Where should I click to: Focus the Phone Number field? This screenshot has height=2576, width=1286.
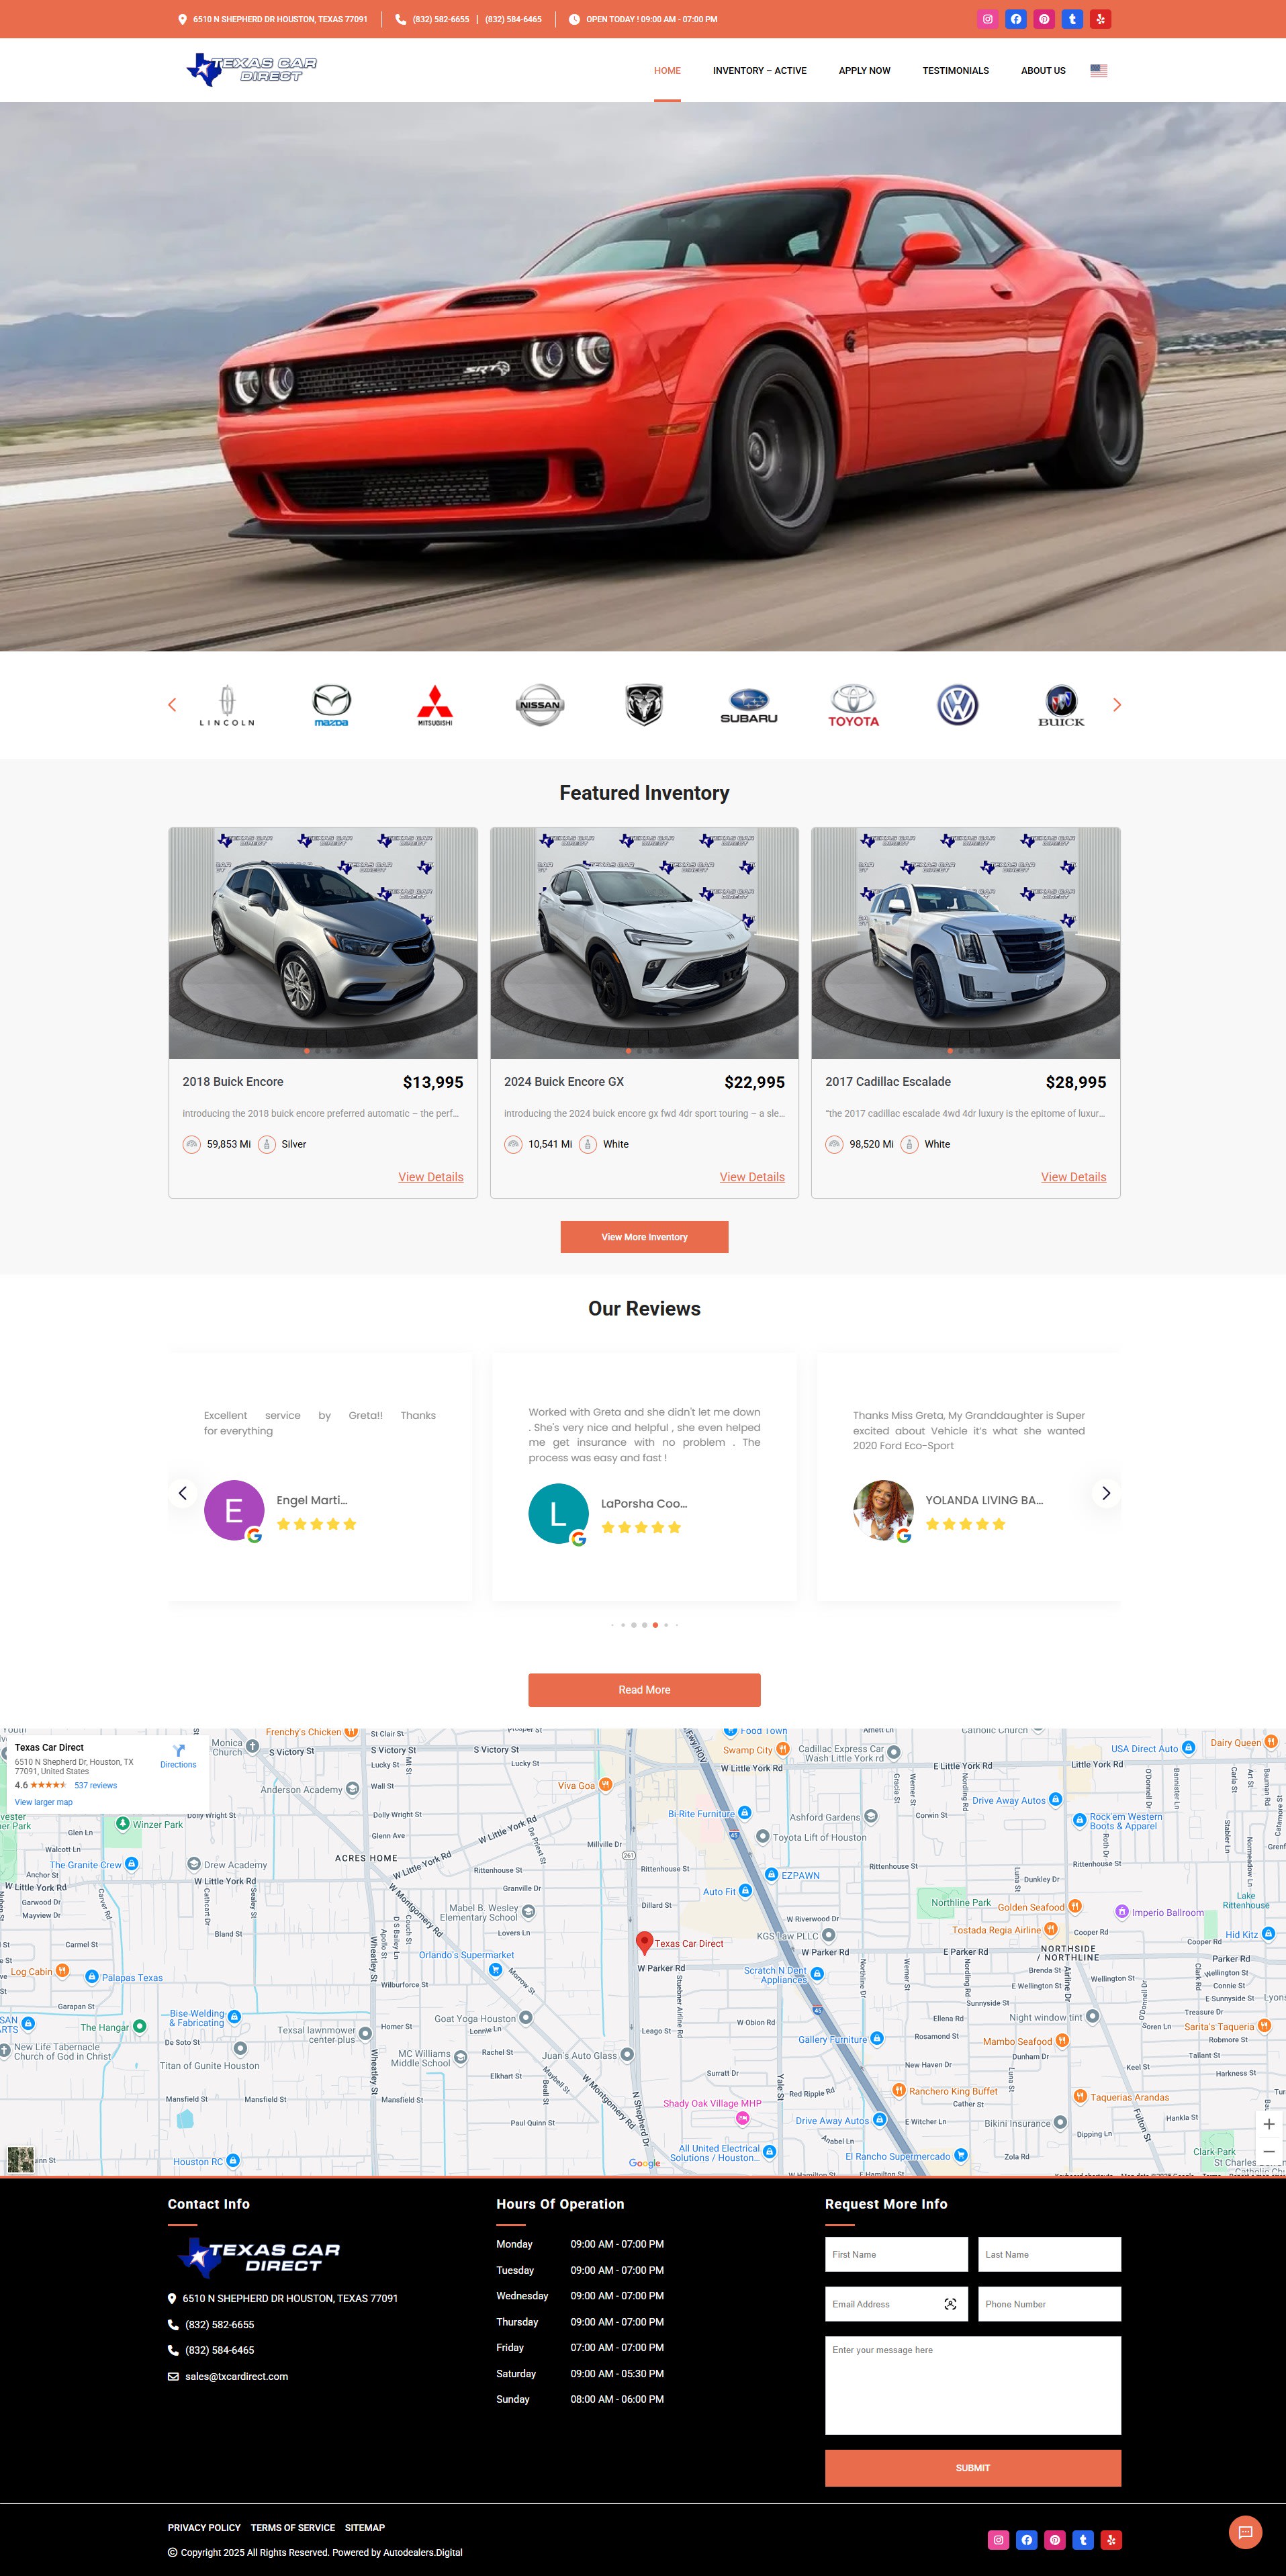click(x=1049, y=2304)
